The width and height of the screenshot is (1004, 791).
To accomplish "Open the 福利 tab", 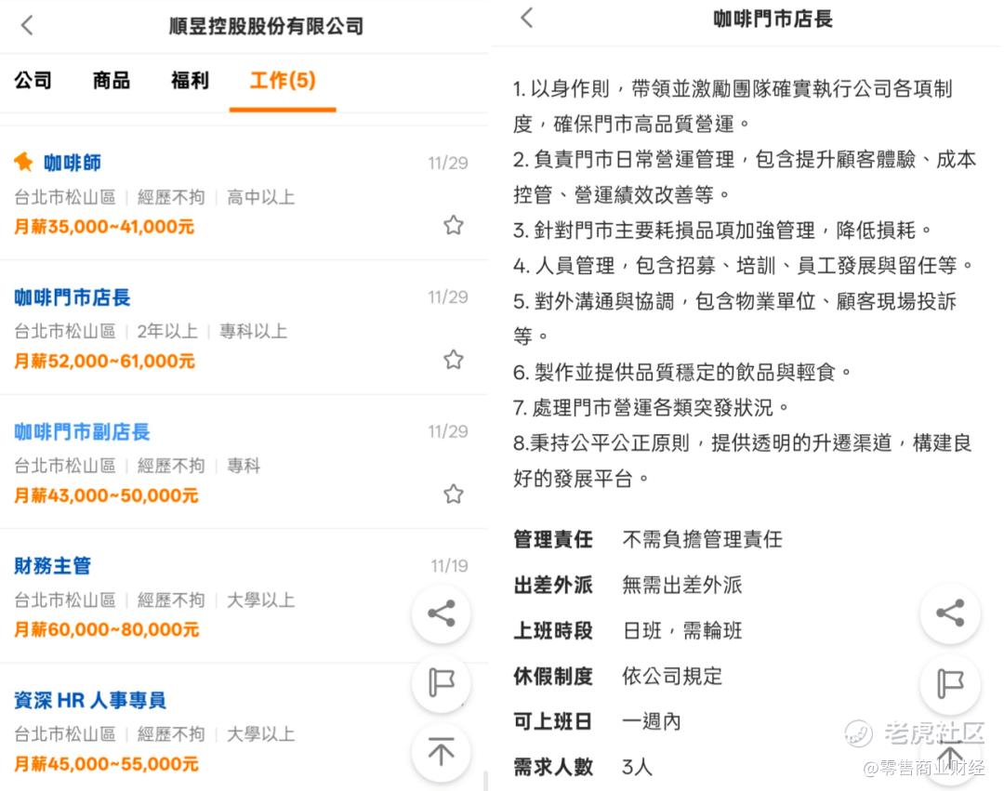I will (190, 81).
